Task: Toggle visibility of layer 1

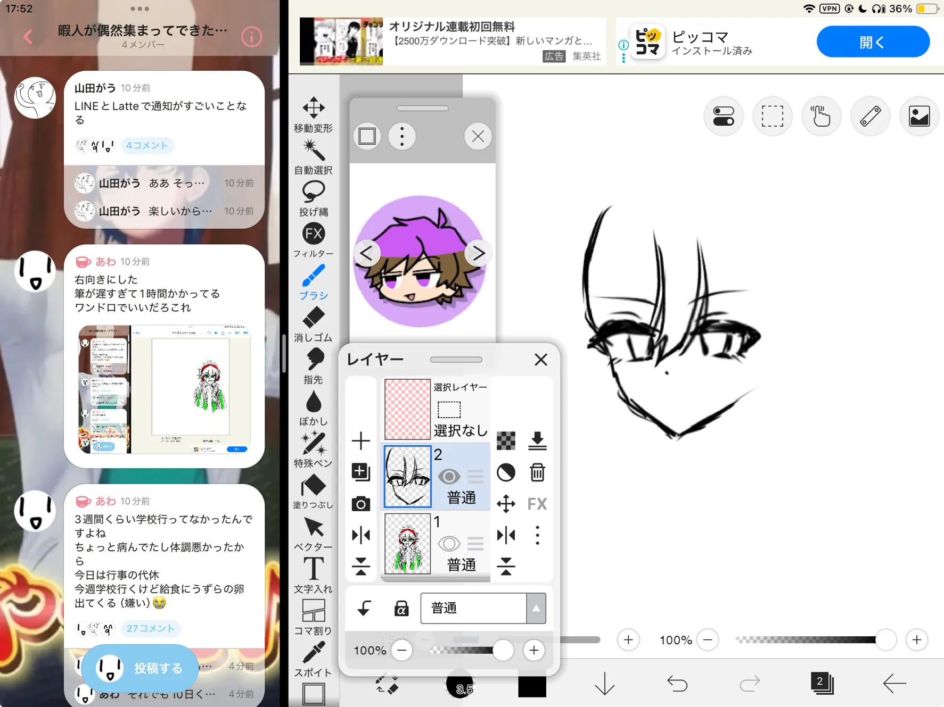Action: point(449,544)
